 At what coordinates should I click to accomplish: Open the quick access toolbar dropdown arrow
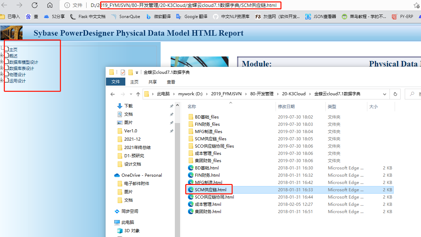(137, 72)
